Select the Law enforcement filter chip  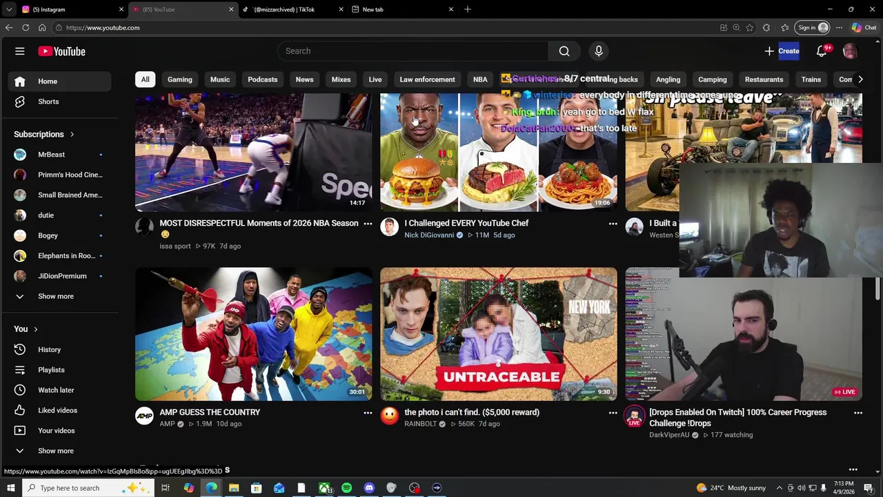tap(427, 79)
